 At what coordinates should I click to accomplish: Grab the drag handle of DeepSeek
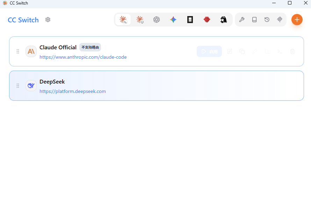pyautogui.click(x=18, y=86)
